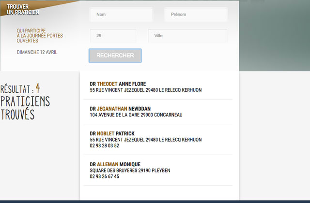This screenshot has height=203, width=310.
Task: Open DR NOBLET PATRICK result
Action: point(112,133)
